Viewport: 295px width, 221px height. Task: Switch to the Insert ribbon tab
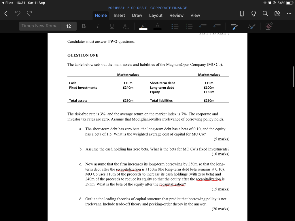click(119, 16)
